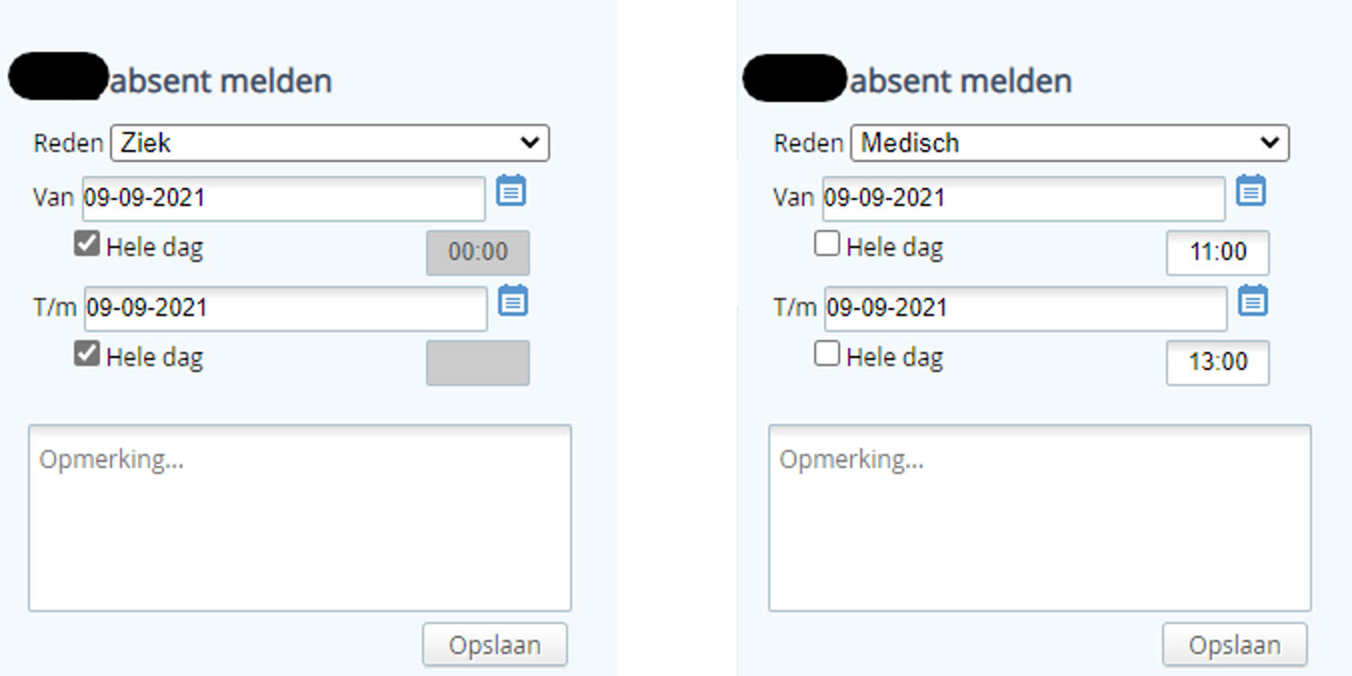Click the greyed 00:00 time field
1352x676 pixels.
478,252
